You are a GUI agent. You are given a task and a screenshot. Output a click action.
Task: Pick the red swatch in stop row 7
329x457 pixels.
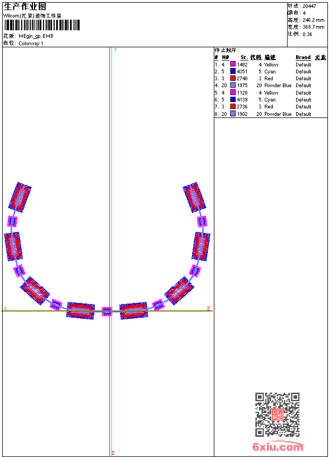click(233, 106)
